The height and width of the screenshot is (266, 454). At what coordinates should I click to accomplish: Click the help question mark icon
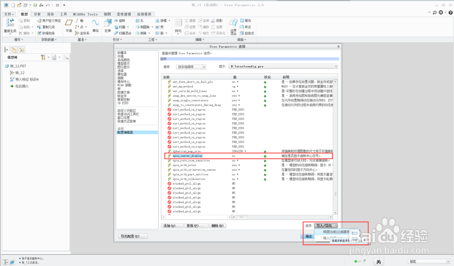click(450, 13)
